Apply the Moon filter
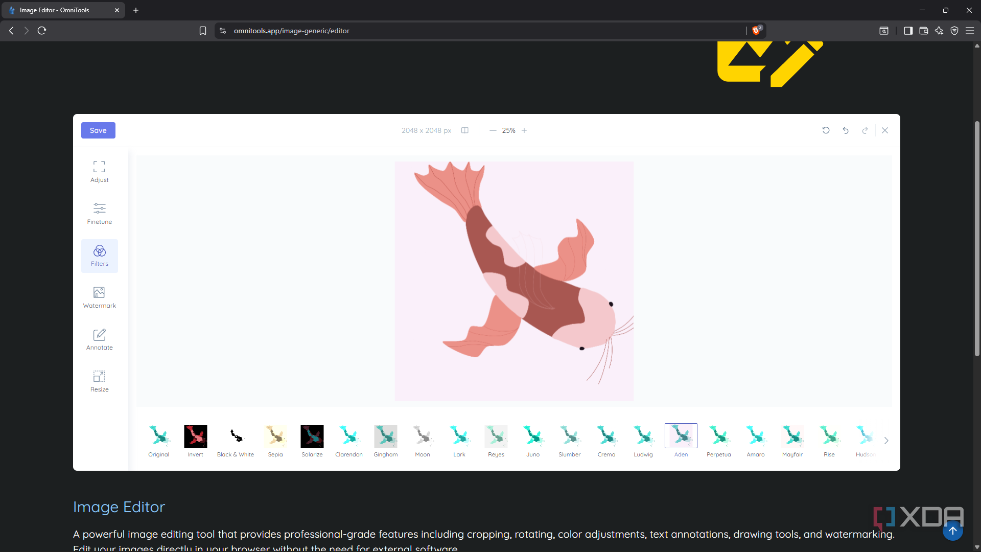The image size is (981, 552). click(x=423, y=441)
